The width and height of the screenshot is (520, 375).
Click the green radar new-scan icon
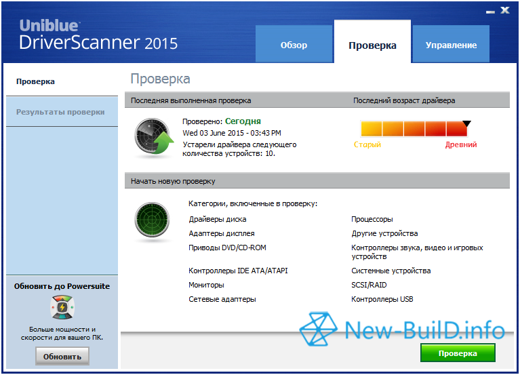coord(153,220)
